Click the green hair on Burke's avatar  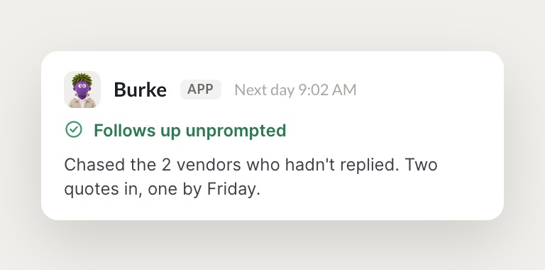point(82,78)
